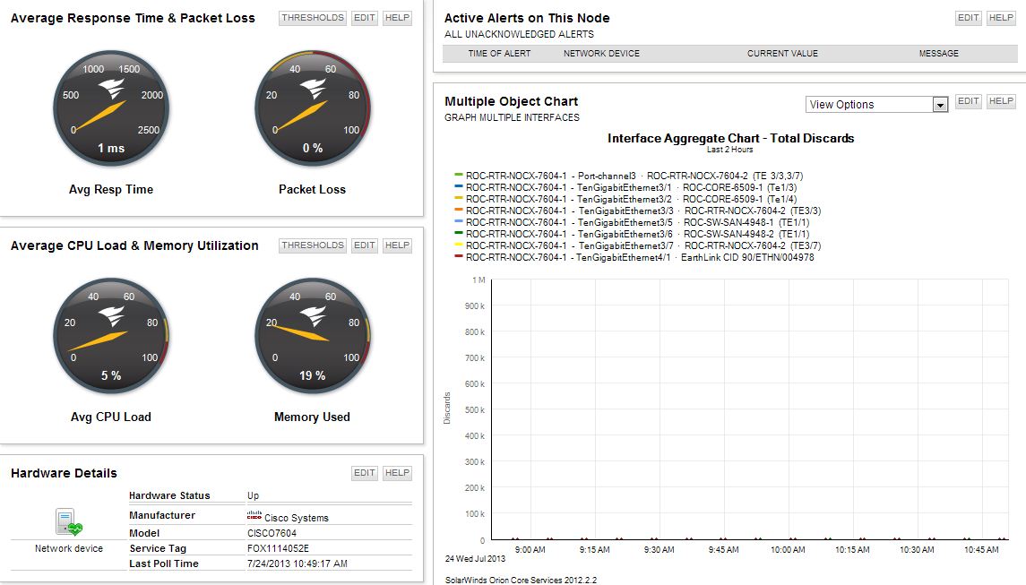
Task: Click the 1 ms response time reading
Action: 111,149
